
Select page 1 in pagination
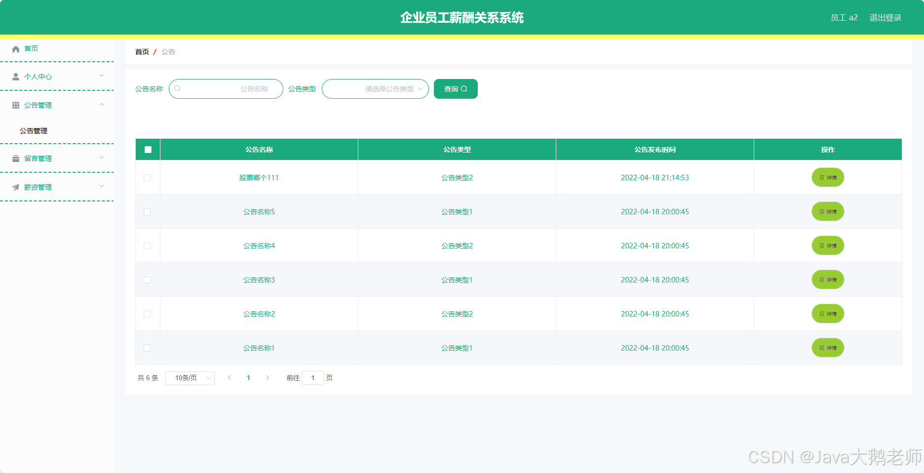(248, 378)
